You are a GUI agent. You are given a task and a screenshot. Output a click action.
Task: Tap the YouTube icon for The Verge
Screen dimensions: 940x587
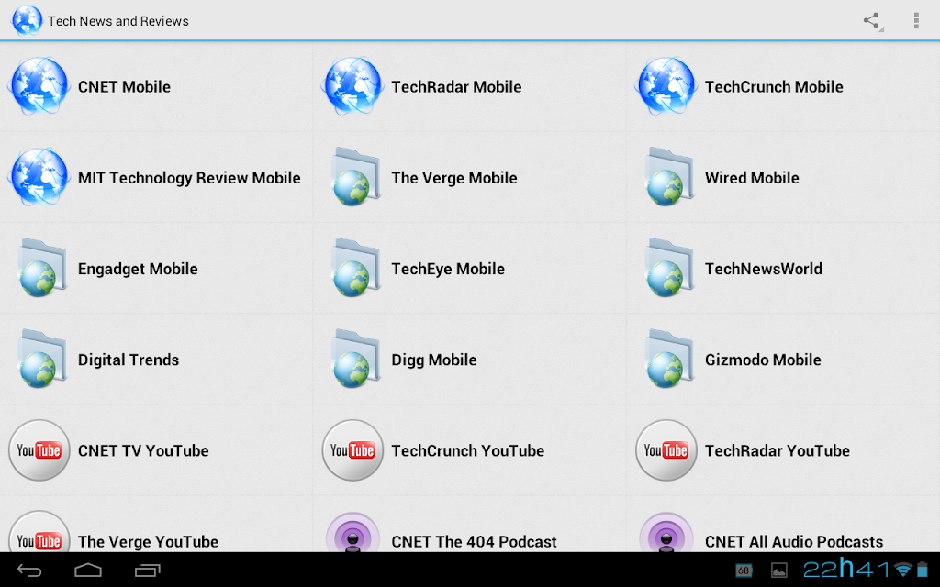click(39, 532)
